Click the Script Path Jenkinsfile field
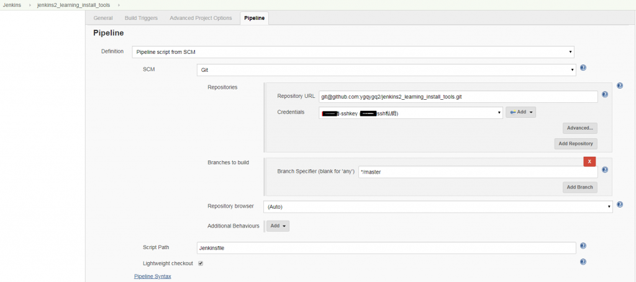 (x=386, y=248)
